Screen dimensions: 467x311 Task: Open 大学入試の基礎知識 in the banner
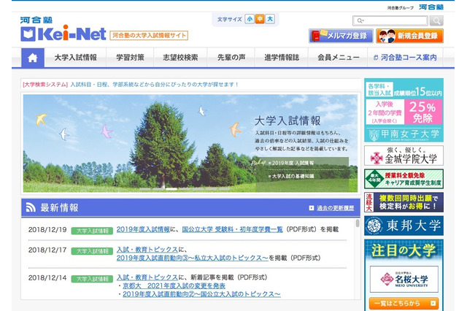[x=293, y=176]
